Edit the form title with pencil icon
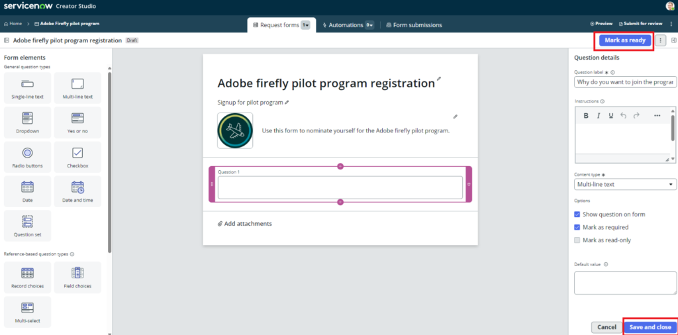Image resolution: width=678 pixels, height=335 pixels. [438, 79]
